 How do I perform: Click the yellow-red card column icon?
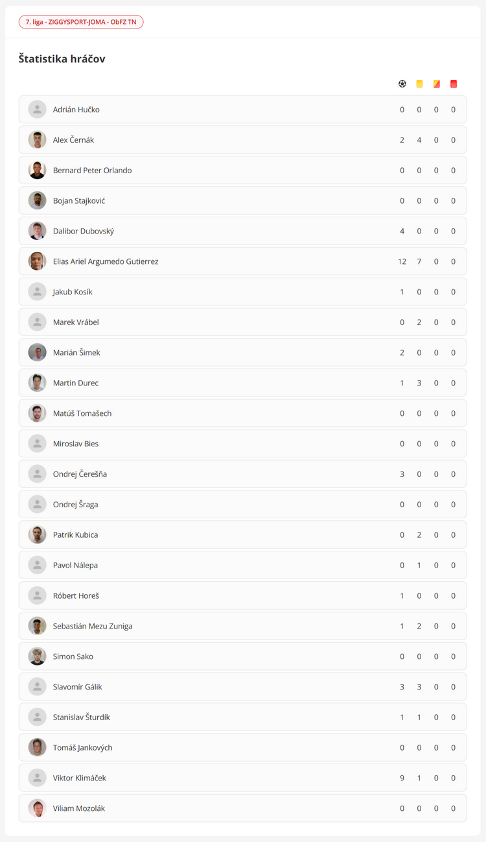tap(436, 84)
